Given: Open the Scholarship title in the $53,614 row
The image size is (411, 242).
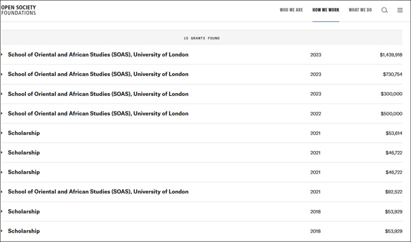Looking at the screenshot, I should 24,133.
